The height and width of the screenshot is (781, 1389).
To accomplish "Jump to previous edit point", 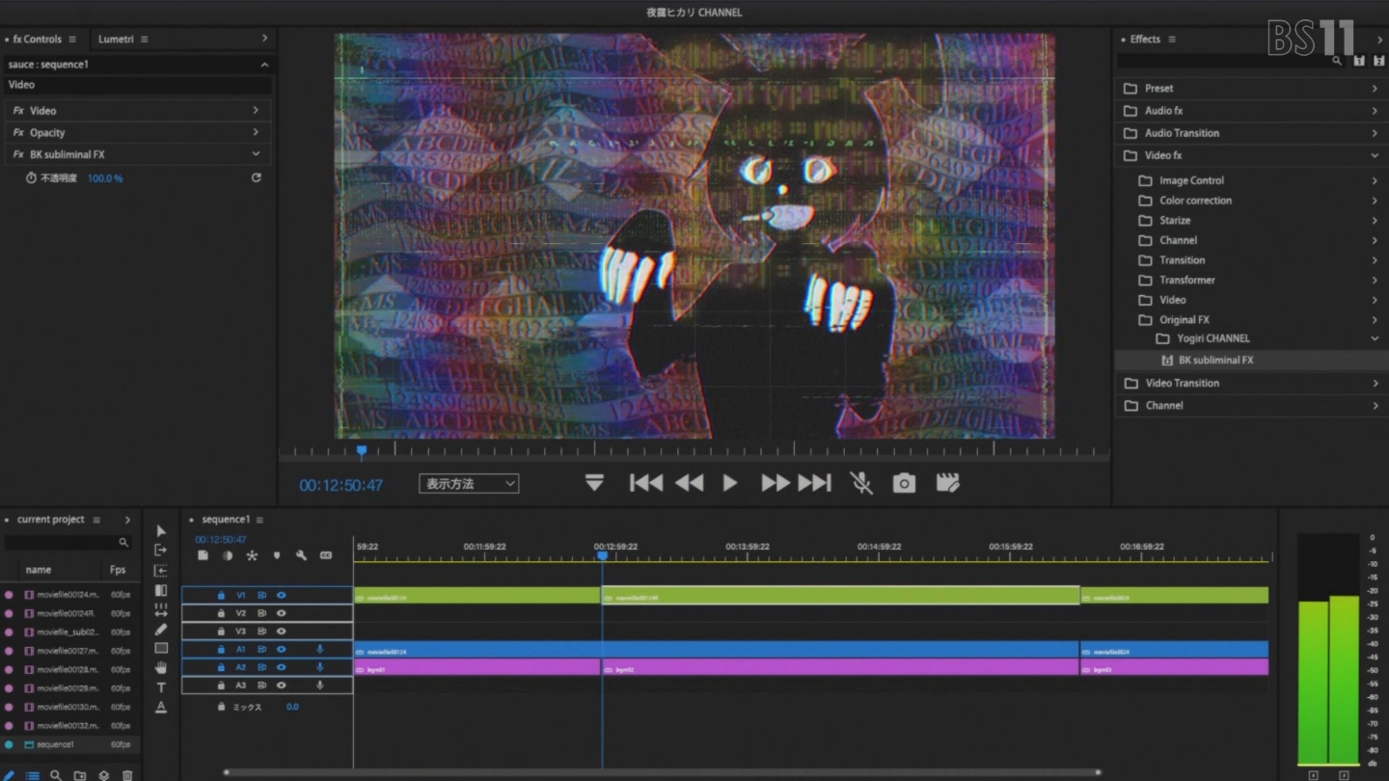I will [646, 483].
